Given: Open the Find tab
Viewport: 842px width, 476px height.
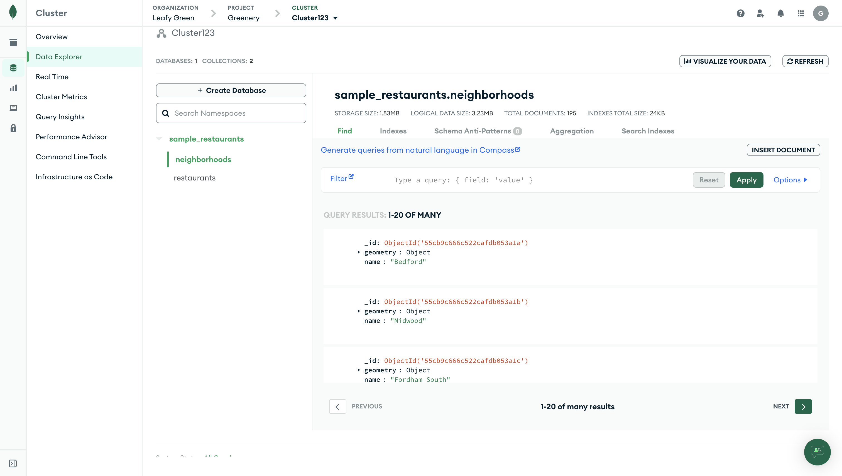Looking at the screenshot, I should coord(344,131).
